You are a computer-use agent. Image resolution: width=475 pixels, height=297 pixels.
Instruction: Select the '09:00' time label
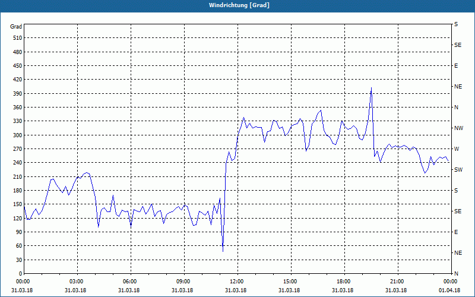coord(184,281)
